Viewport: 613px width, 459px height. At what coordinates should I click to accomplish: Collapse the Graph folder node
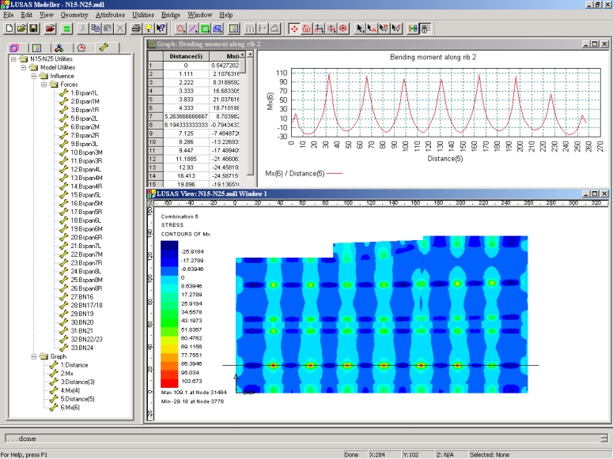pyautogui.click(x=34, y=356)
